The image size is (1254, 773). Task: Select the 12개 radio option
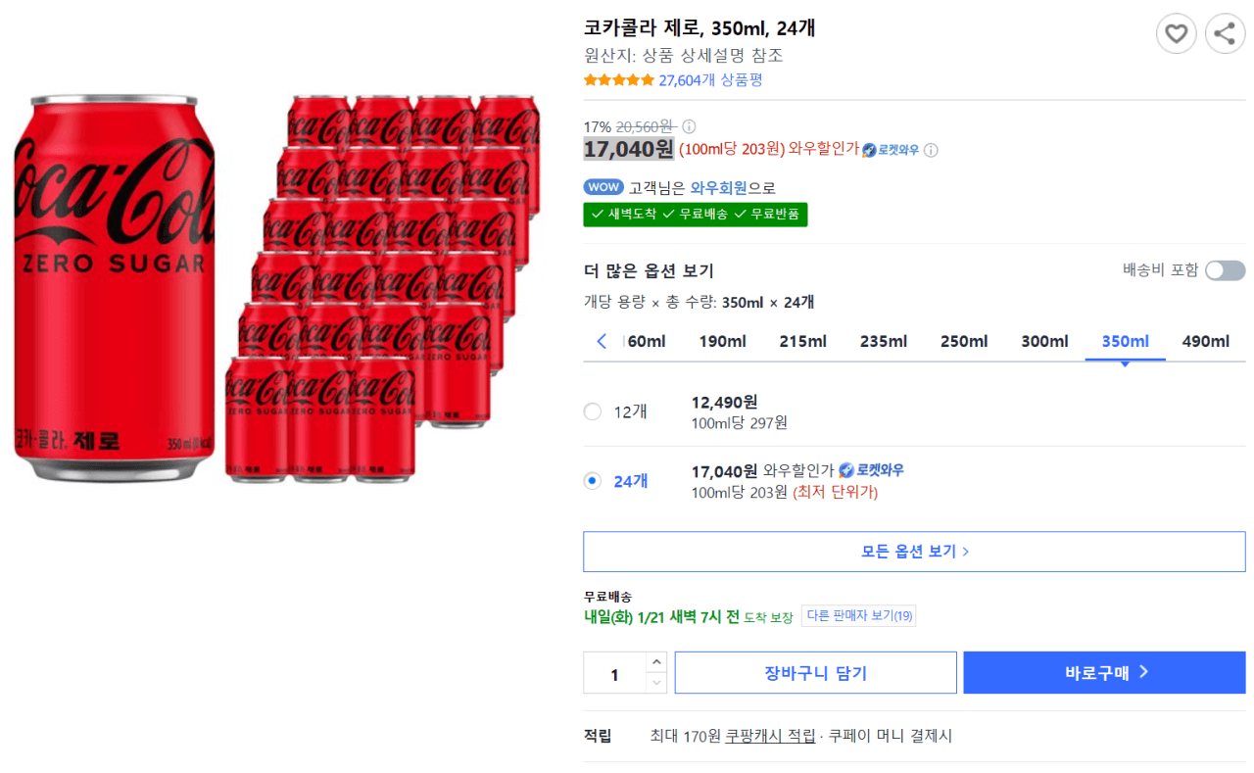tap(592, 411)
